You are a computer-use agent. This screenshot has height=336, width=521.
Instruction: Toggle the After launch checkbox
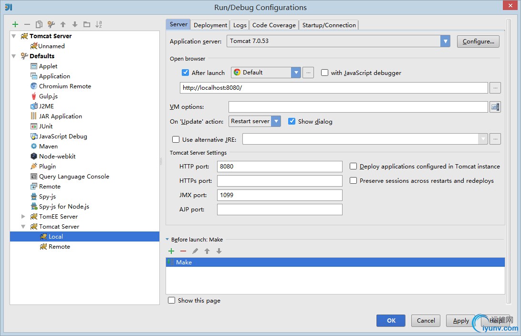click(x=186, y=73)
